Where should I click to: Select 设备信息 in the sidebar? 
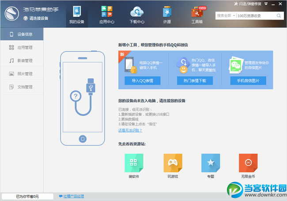[22, 34]
